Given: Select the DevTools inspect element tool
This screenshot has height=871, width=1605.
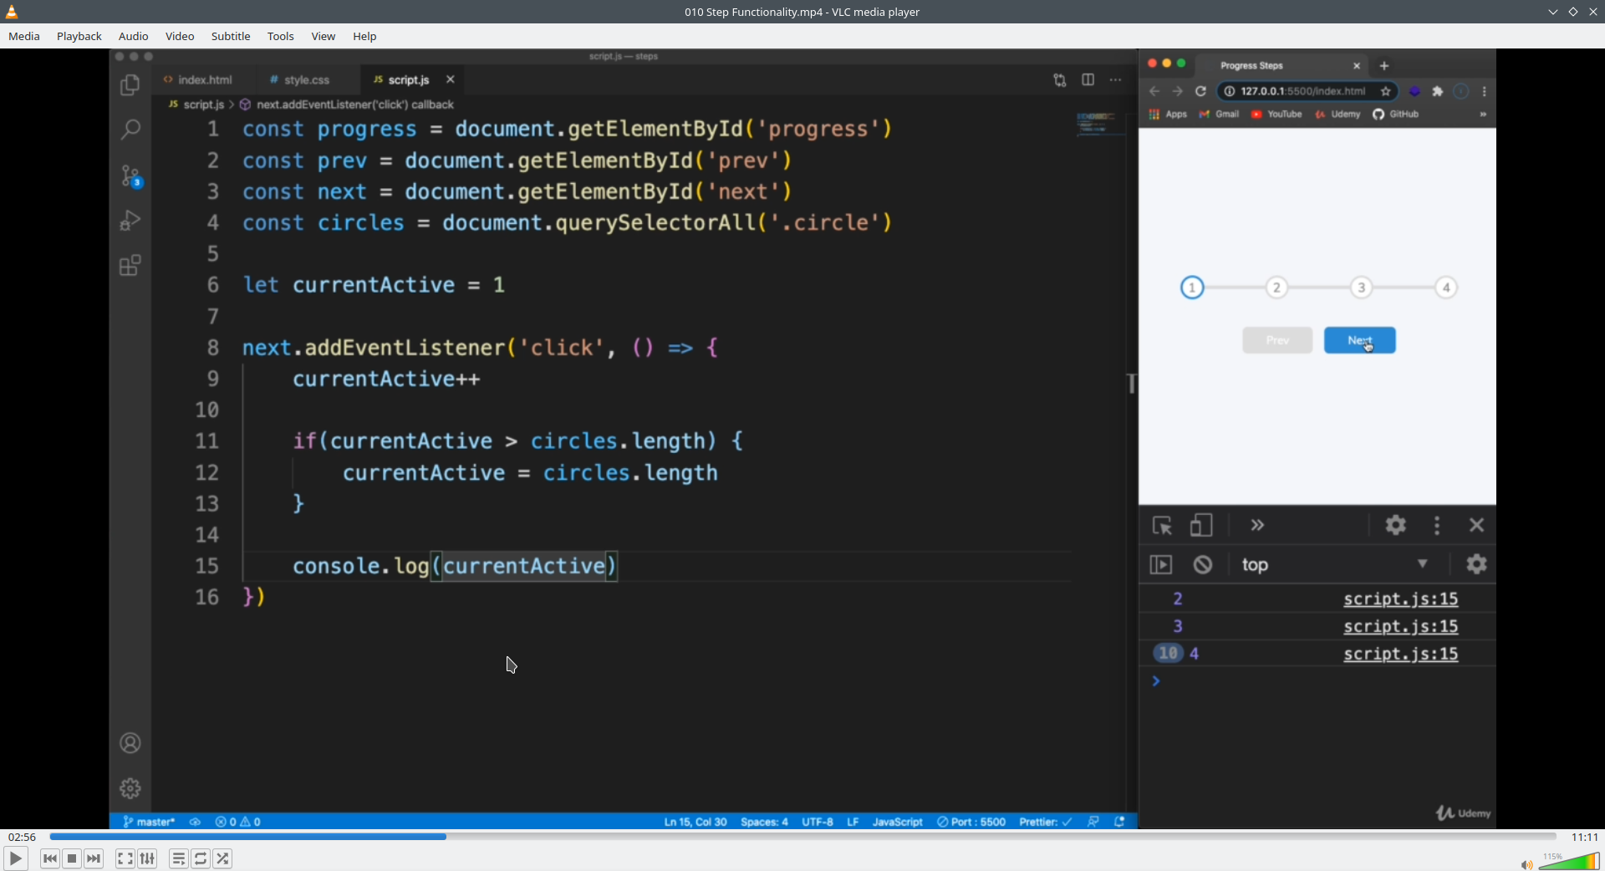Looking at the screenshot, I should point(1162,525).
